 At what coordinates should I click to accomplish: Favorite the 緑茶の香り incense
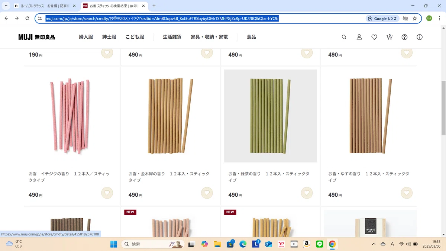pos(307,193)
